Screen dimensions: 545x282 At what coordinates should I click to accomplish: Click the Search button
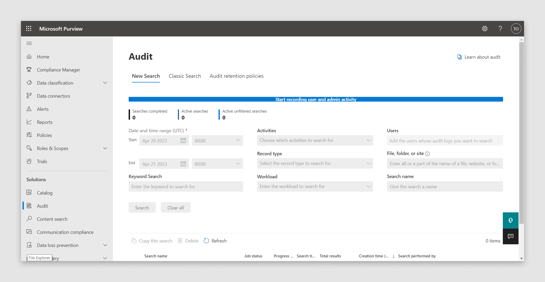142,208
